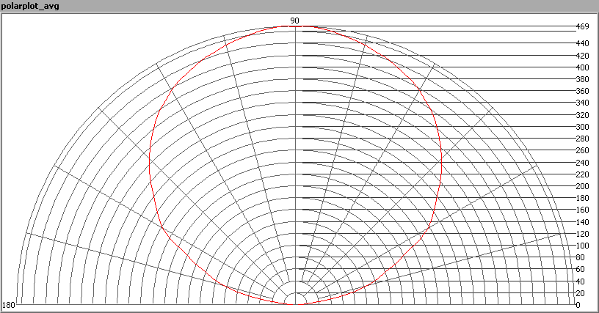Click the red curve's peak at the top
This screenshot has height=313, width=599.
294,26
